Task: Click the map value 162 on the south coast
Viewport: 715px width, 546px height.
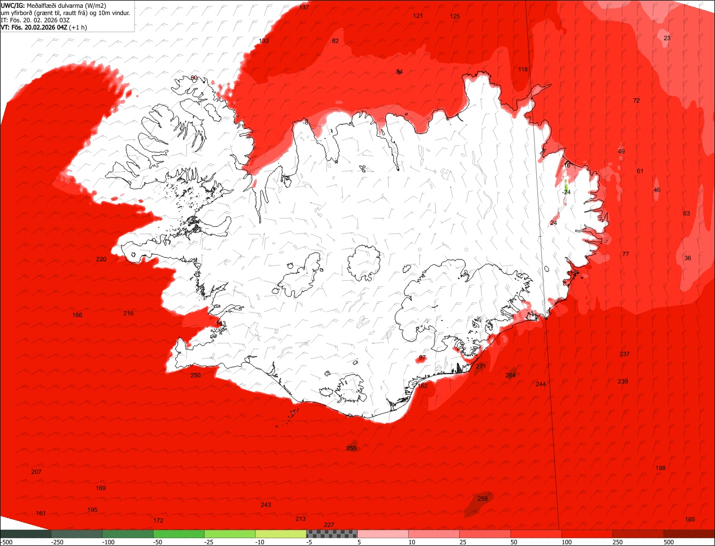Action: click(422, 386)
